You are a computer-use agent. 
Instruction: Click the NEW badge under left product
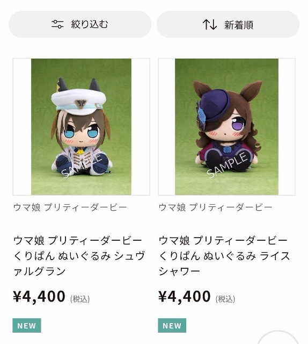[27, 325]
